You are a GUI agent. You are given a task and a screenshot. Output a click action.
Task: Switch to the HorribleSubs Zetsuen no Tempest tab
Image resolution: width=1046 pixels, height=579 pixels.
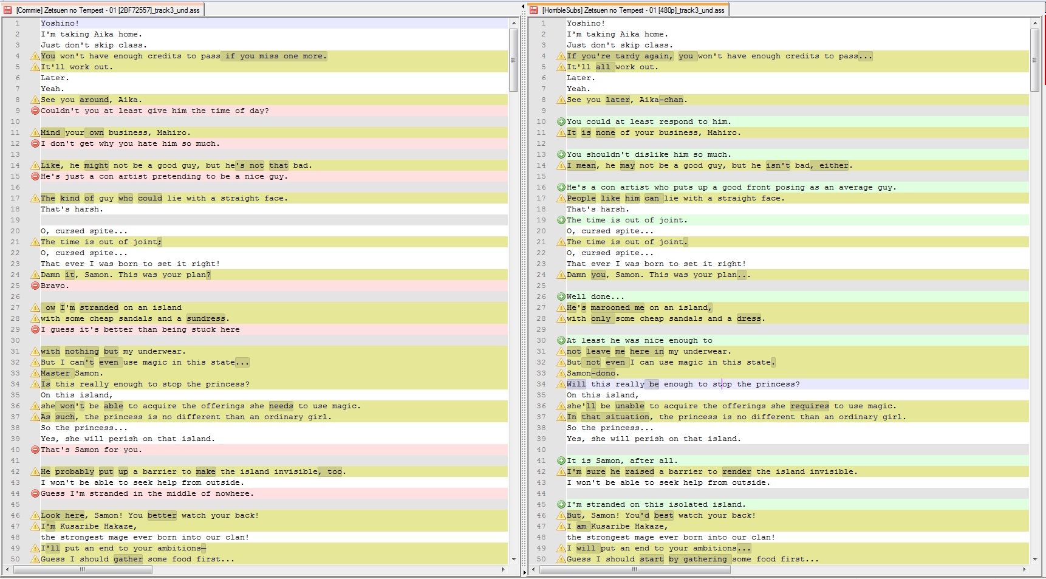[628, 10]
